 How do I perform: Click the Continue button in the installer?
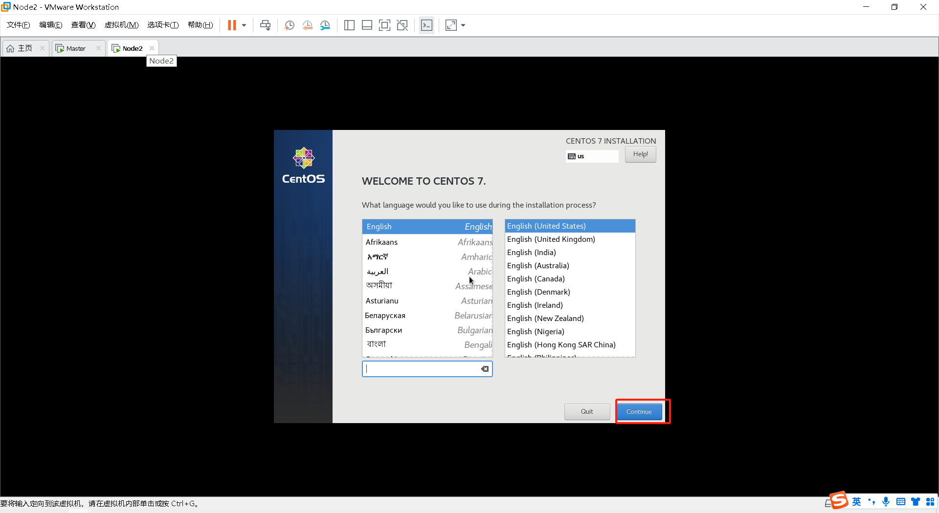point(639,411)
